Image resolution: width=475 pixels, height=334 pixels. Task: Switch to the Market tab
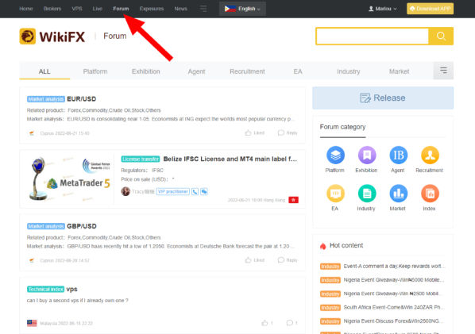point(399,71)
